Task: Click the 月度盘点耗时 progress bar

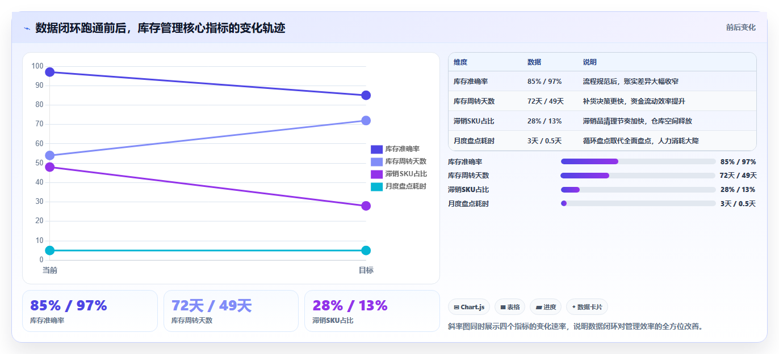Action: coord(638,203)
